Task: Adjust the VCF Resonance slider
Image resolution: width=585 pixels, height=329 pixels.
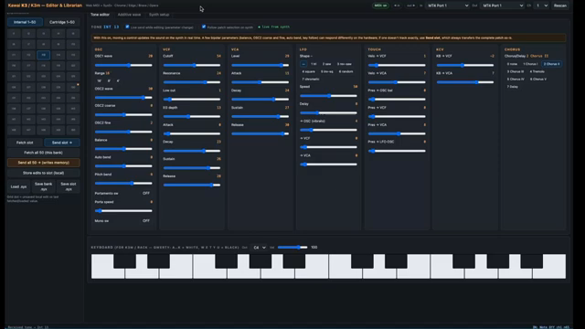Action: 192,82
